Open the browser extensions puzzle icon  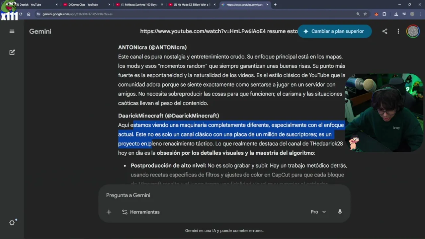coord(384,14)
